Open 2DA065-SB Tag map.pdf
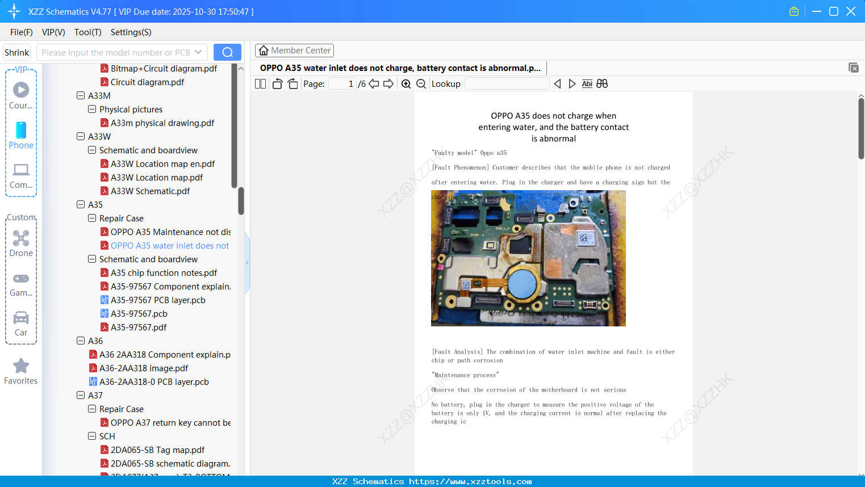The height and width of the screenshot is (487, 865). [x=157, y=450]
